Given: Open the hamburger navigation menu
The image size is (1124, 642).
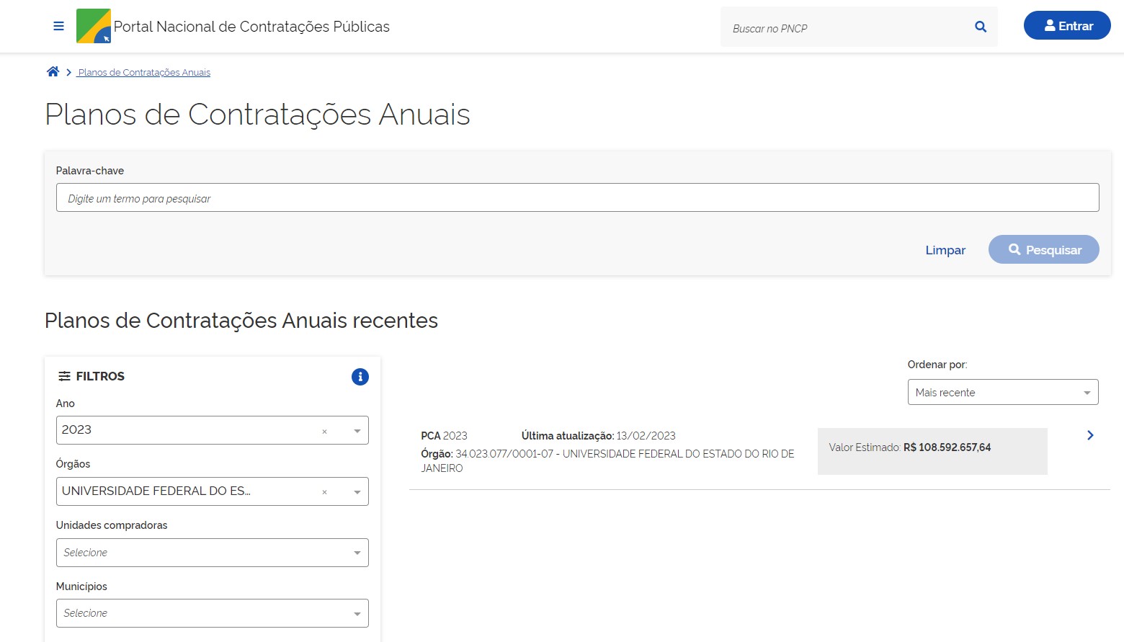Looking at the screenshot, I should click(58, 27).
